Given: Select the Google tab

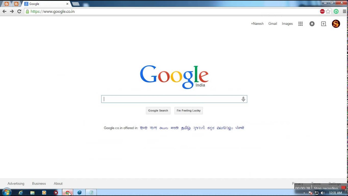Looking at the screenshot, I should (x=46, y=4).
